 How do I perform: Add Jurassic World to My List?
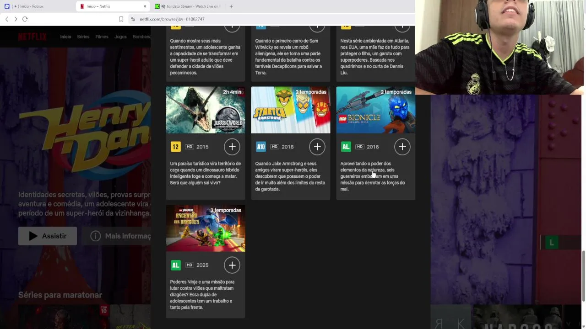pyautogui.click(x=232, y=147)
